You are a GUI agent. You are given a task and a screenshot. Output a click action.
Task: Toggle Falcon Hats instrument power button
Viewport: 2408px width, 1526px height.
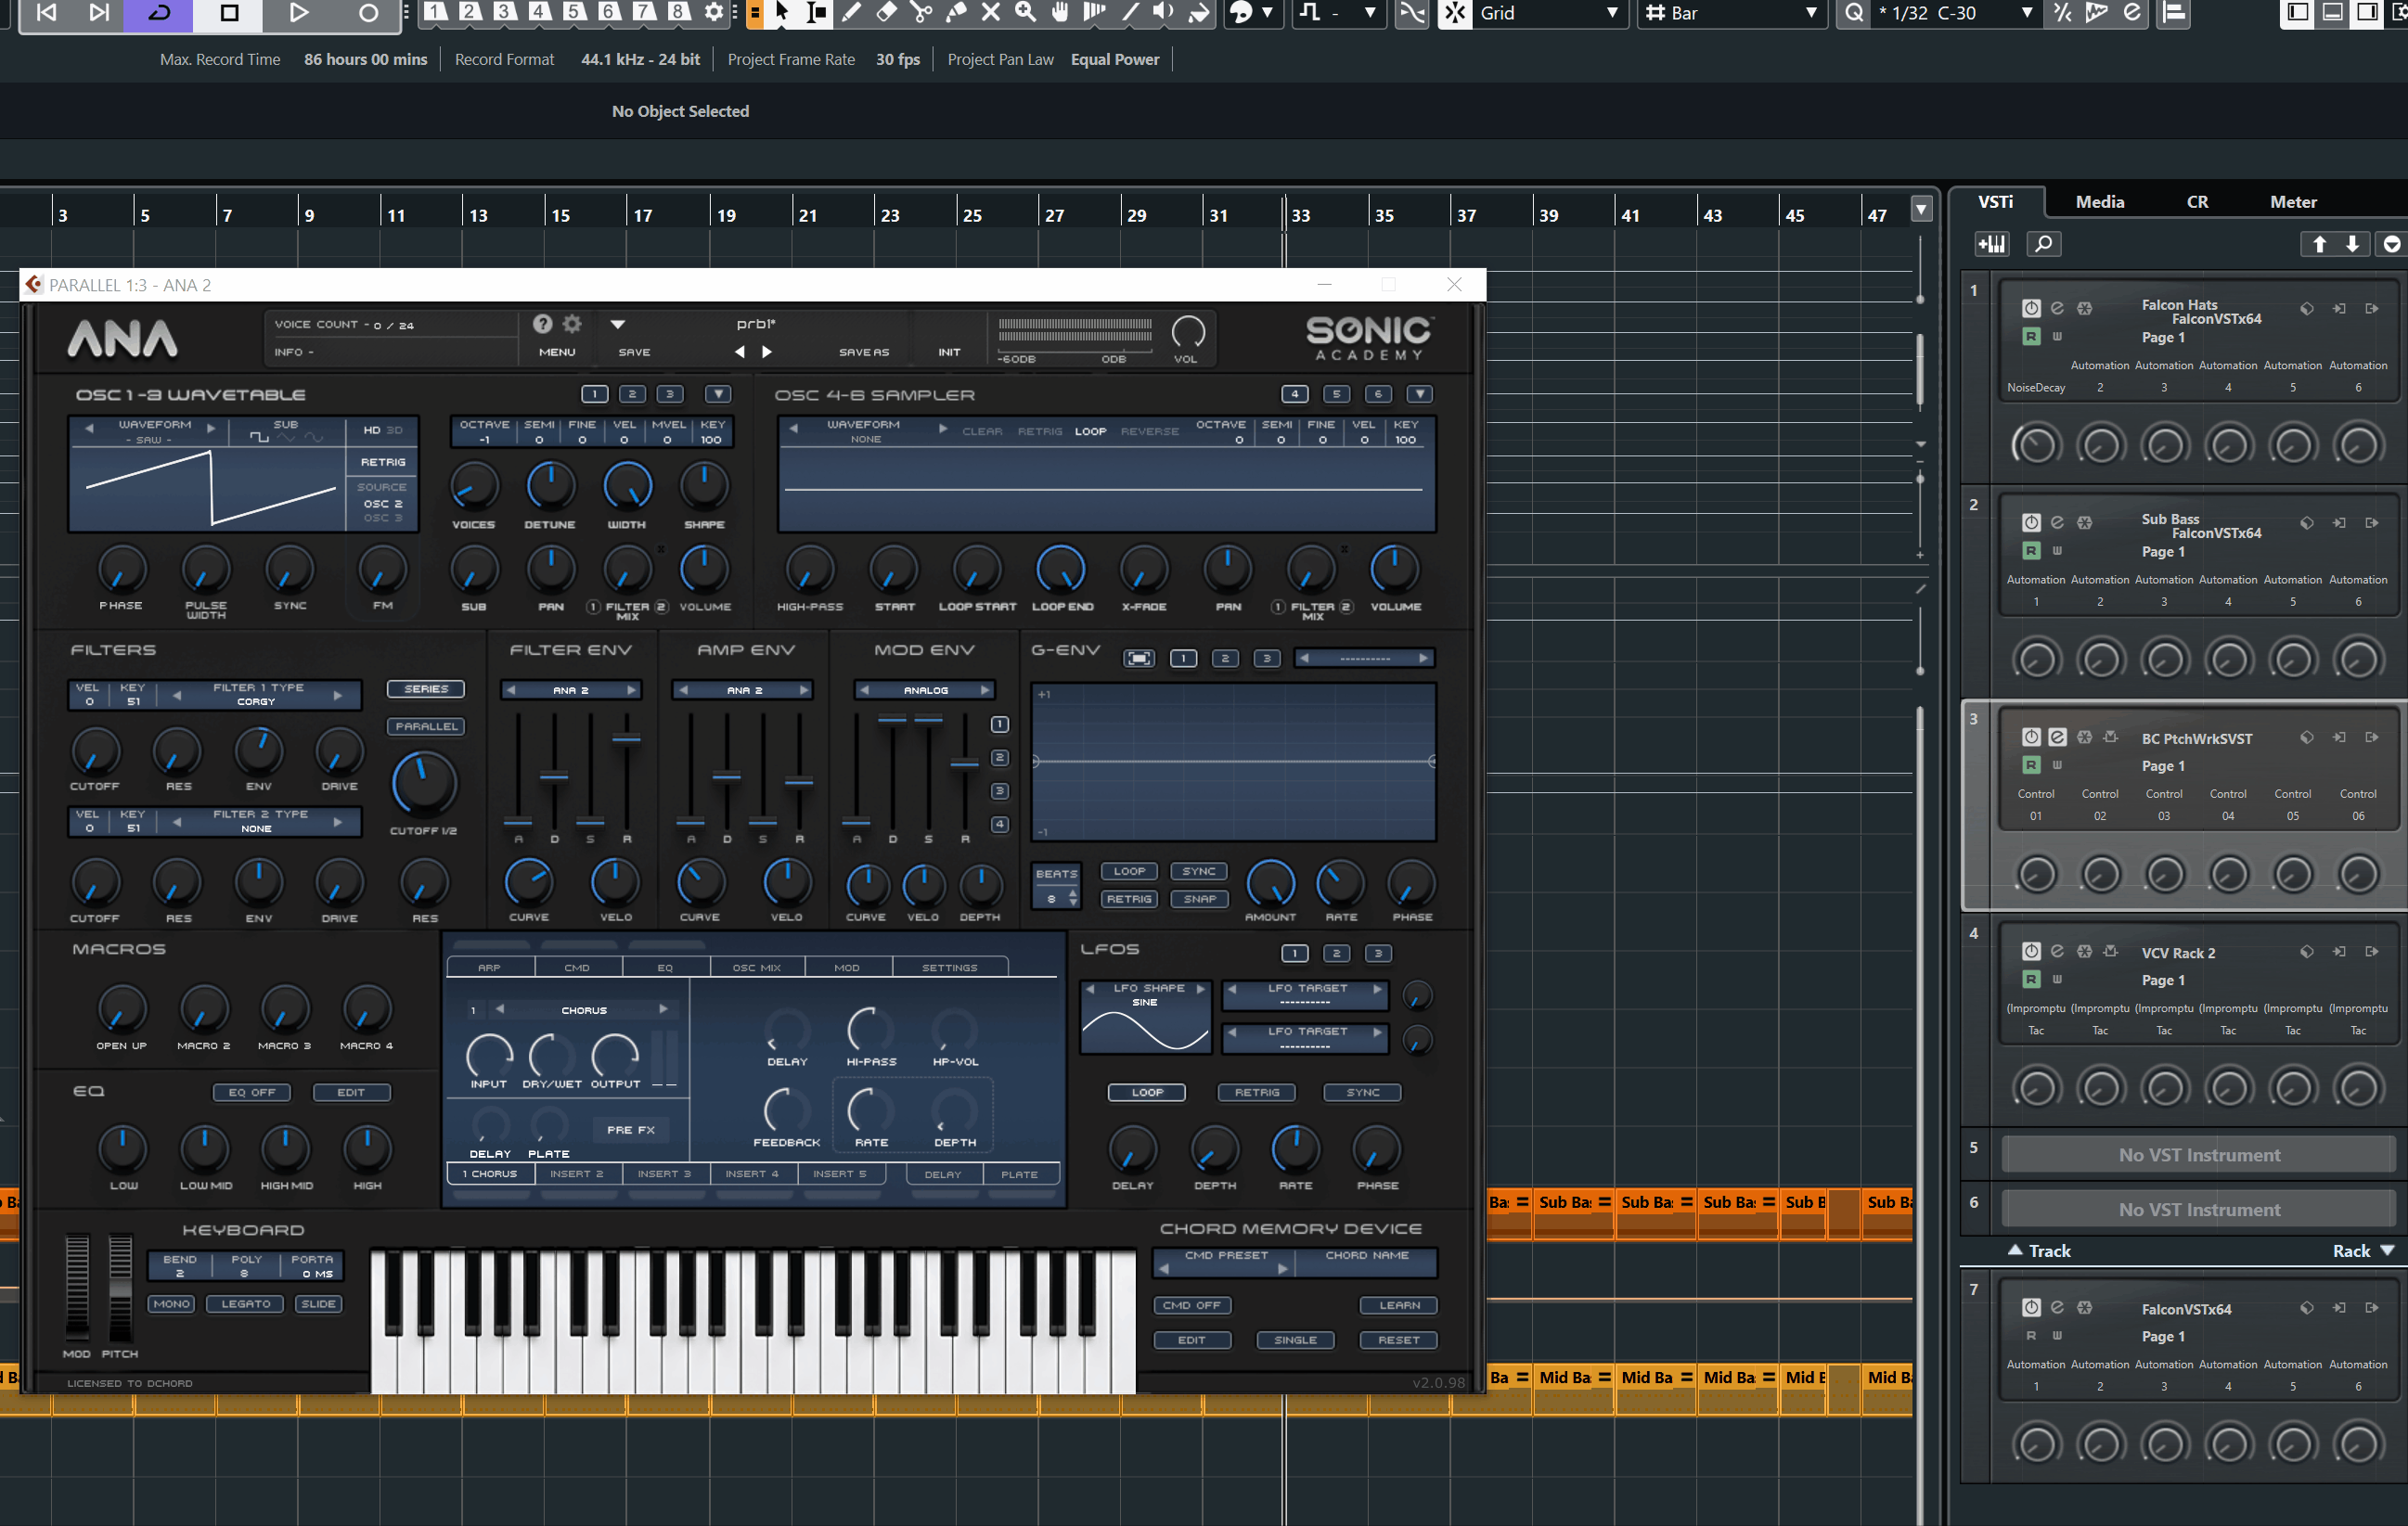pos(2031,308)
